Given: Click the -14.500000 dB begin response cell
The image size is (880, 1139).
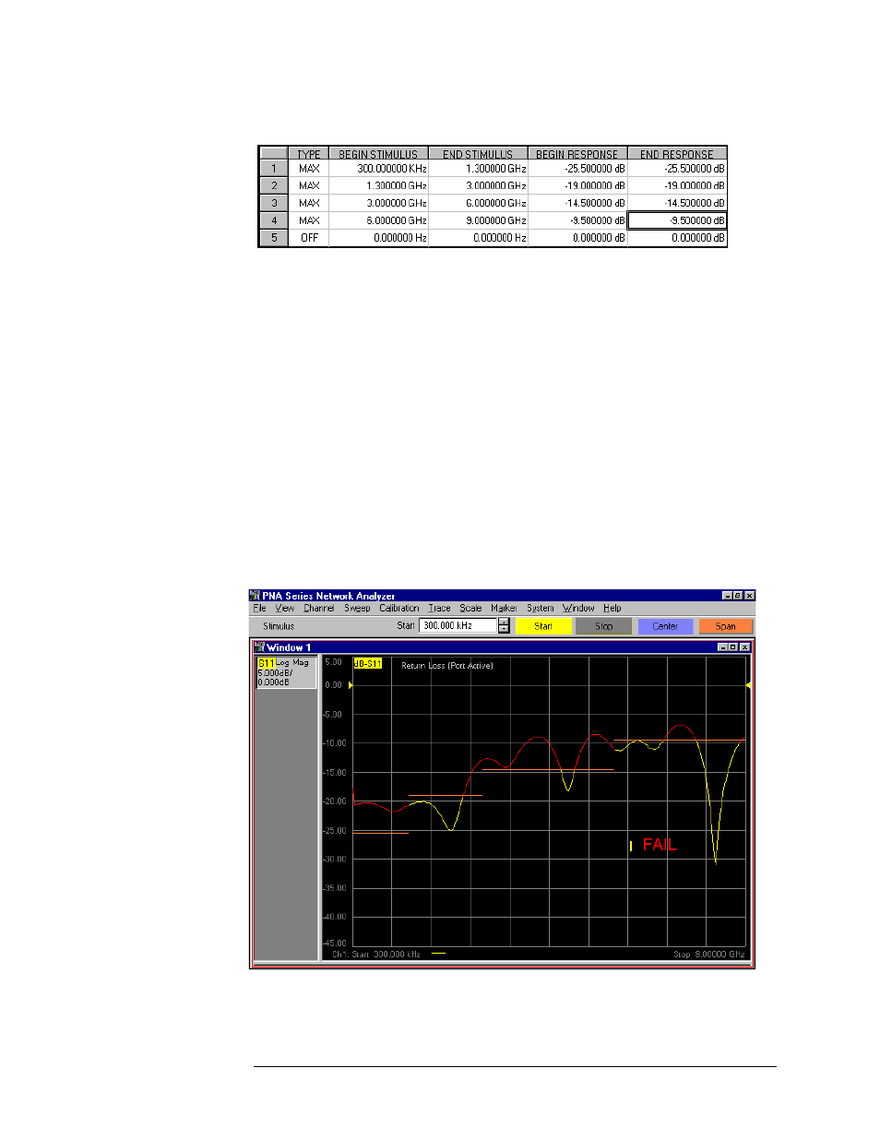Looking at the screenshot, I should pos(577,203).
